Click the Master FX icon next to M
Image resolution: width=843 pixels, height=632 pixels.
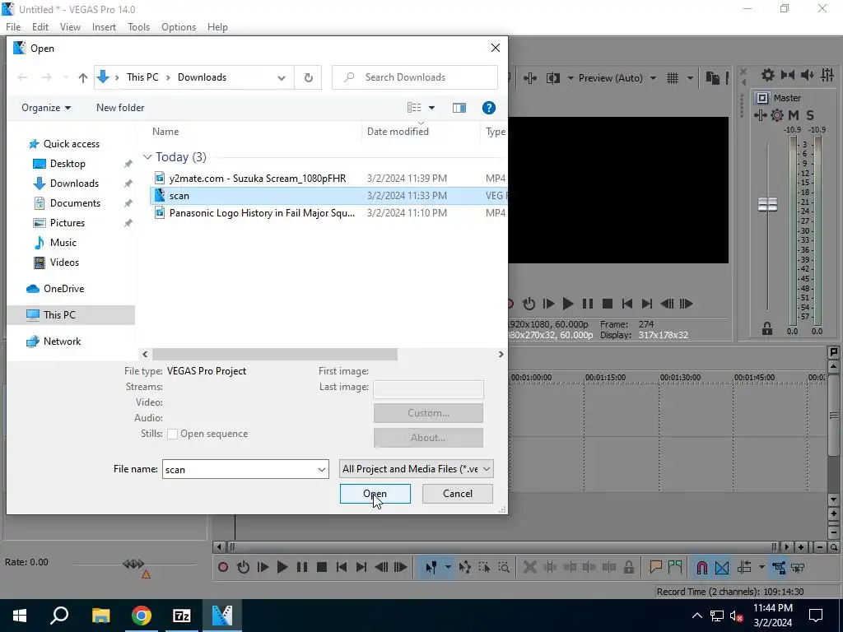point(777,115)
